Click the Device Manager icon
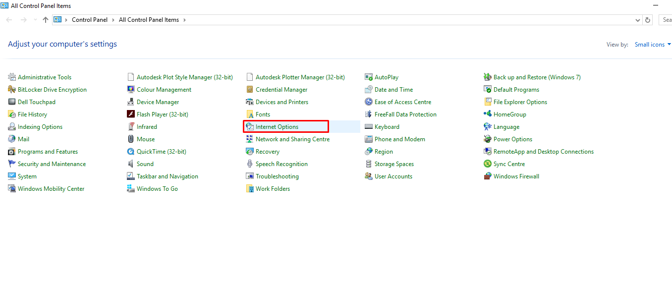672x284 pixels. [x=131, y=102]
